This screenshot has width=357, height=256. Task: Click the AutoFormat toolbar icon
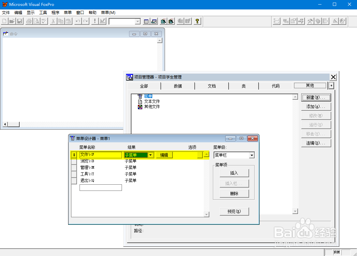point(342,21)
